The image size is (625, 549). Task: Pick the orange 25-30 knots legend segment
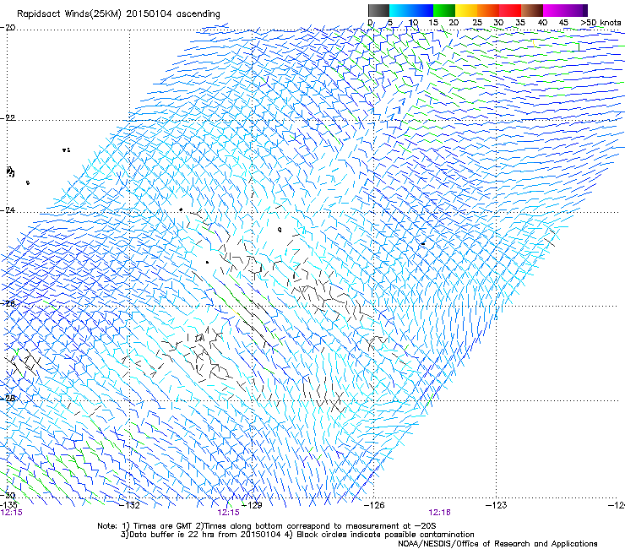tap(488, 10)
